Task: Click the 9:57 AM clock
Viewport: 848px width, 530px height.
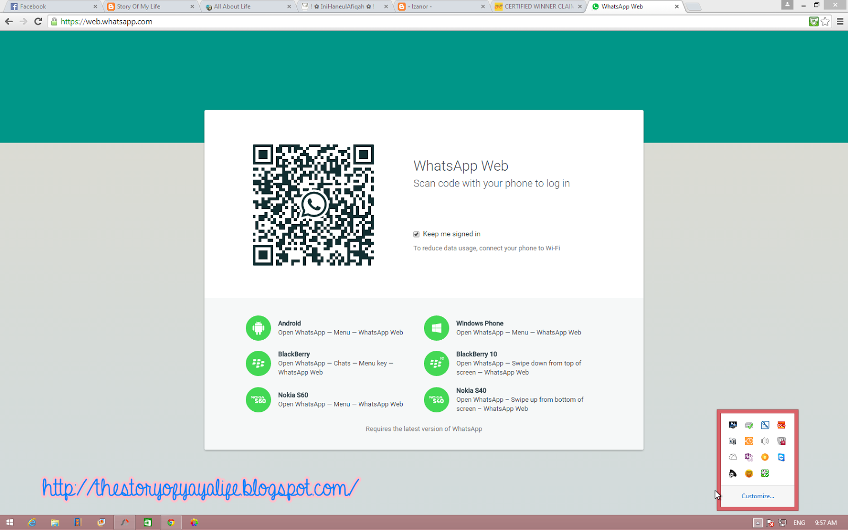Action: pos(826,523)
